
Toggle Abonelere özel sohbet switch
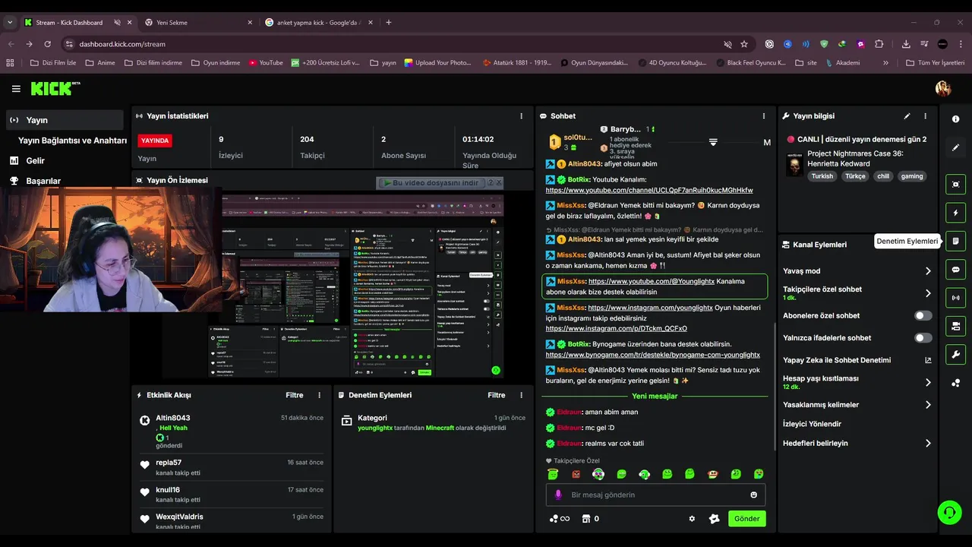923,315
